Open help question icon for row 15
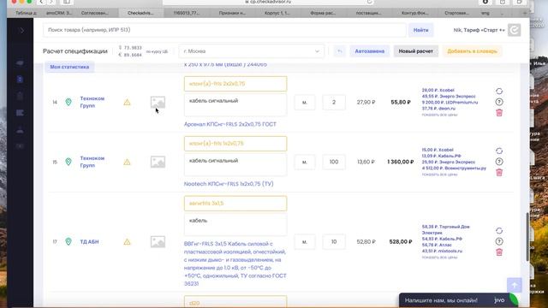 499,162
